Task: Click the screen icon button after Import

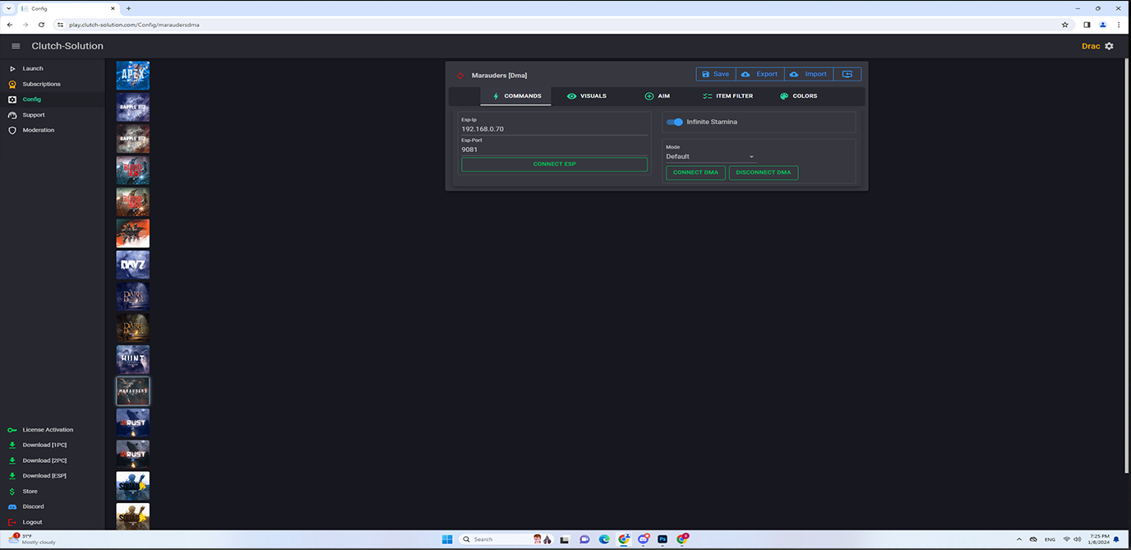Action: pyautogui.click(x=847, y=74)
